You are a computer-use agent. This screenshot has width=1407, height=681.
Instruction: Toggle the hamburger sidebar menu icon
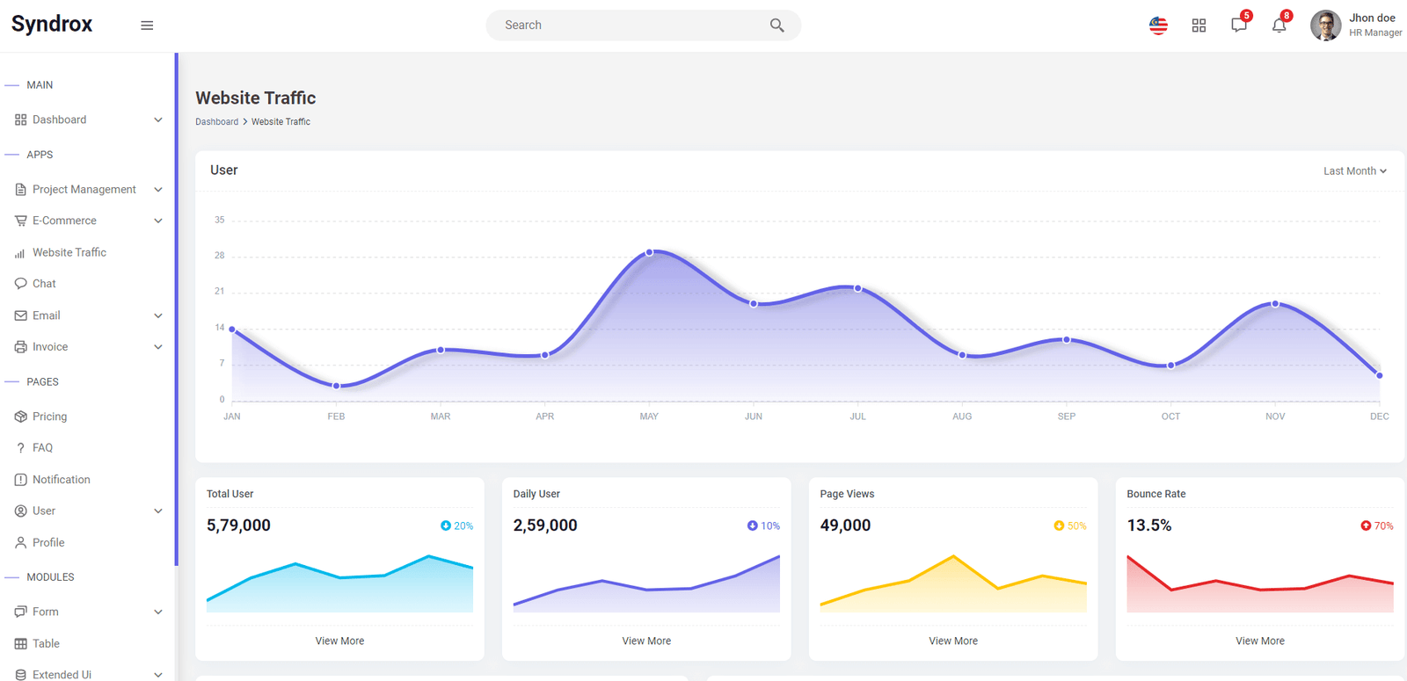point(147,25)
